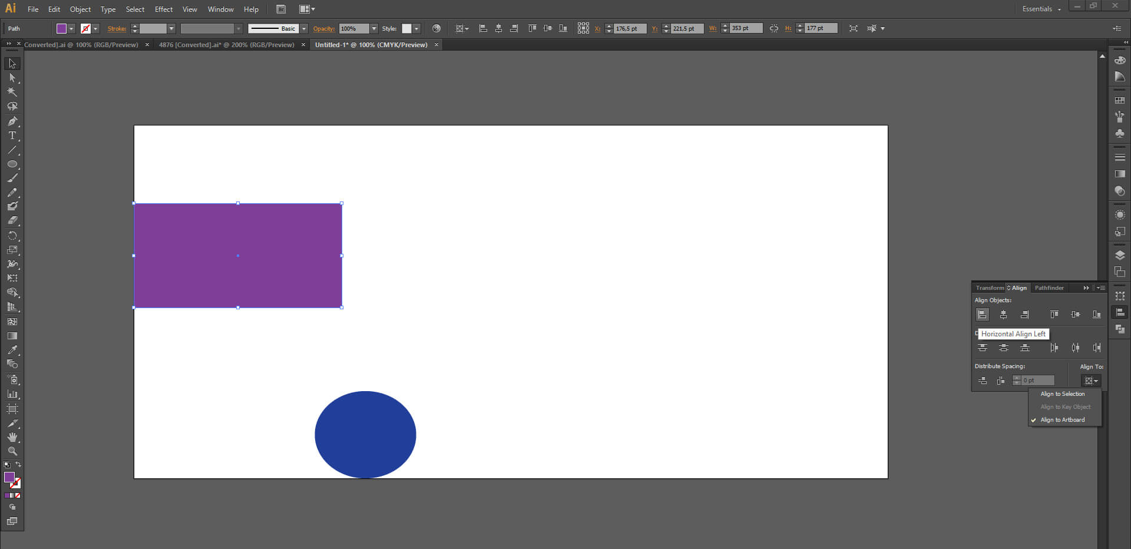Open the Align To dropdown button
The image size is (1131, 549).
coord(1091,381)
